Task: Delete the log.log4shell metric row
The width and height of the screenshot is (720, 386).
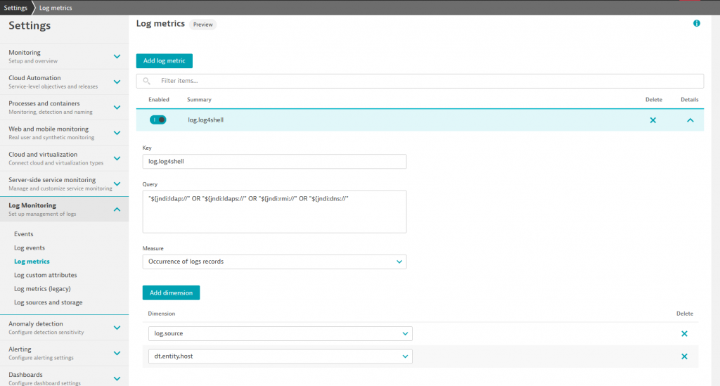Action: pos(652,120)
